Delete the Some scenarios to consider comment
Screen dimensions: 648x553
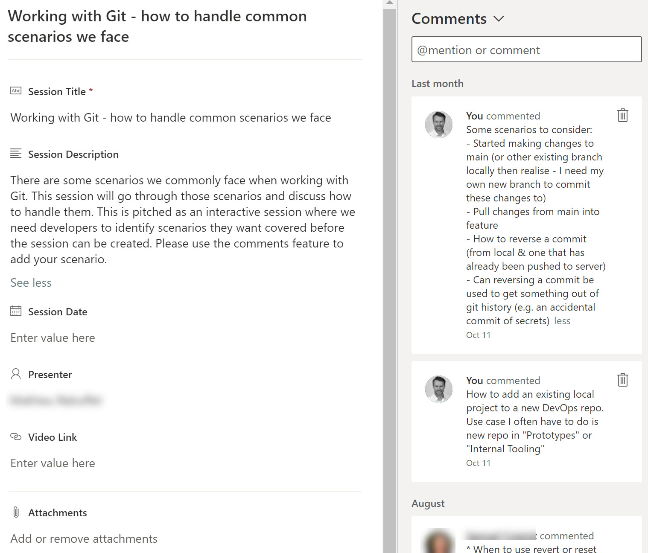(x=622, y=115)
